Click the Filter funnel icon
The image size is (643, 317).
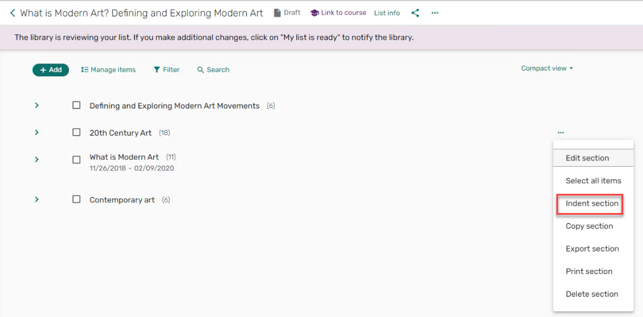click(x=157, y=70)
